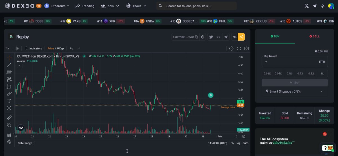Open the X social link in header
The image size is (338, 156).
[x=307, y=6]
